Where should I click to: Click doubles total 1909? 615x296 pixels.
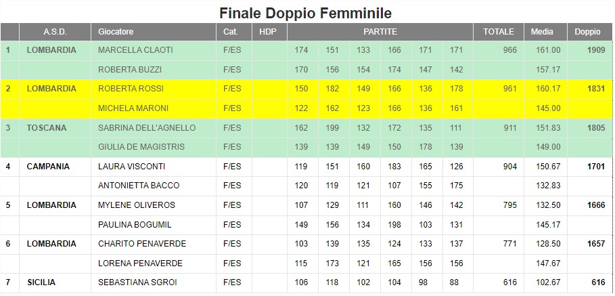coord(596,50)
